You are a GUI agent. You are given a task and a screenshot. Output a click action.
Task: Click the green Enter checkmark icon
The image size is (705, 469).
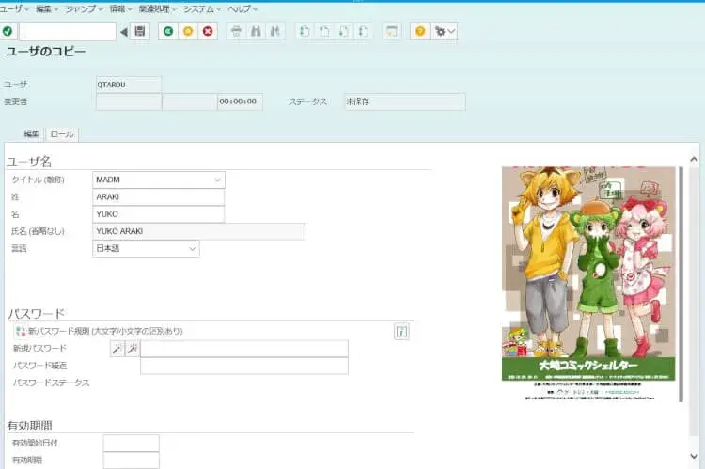8,31
